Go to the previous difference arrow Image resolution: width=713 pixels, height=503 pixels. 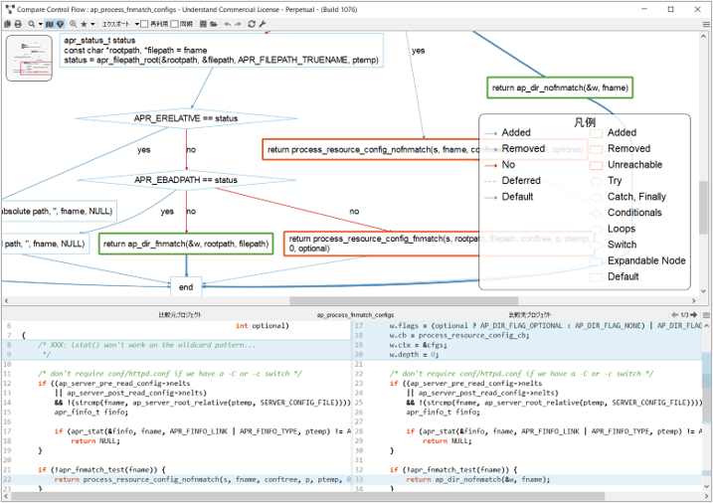pos(675,314)
